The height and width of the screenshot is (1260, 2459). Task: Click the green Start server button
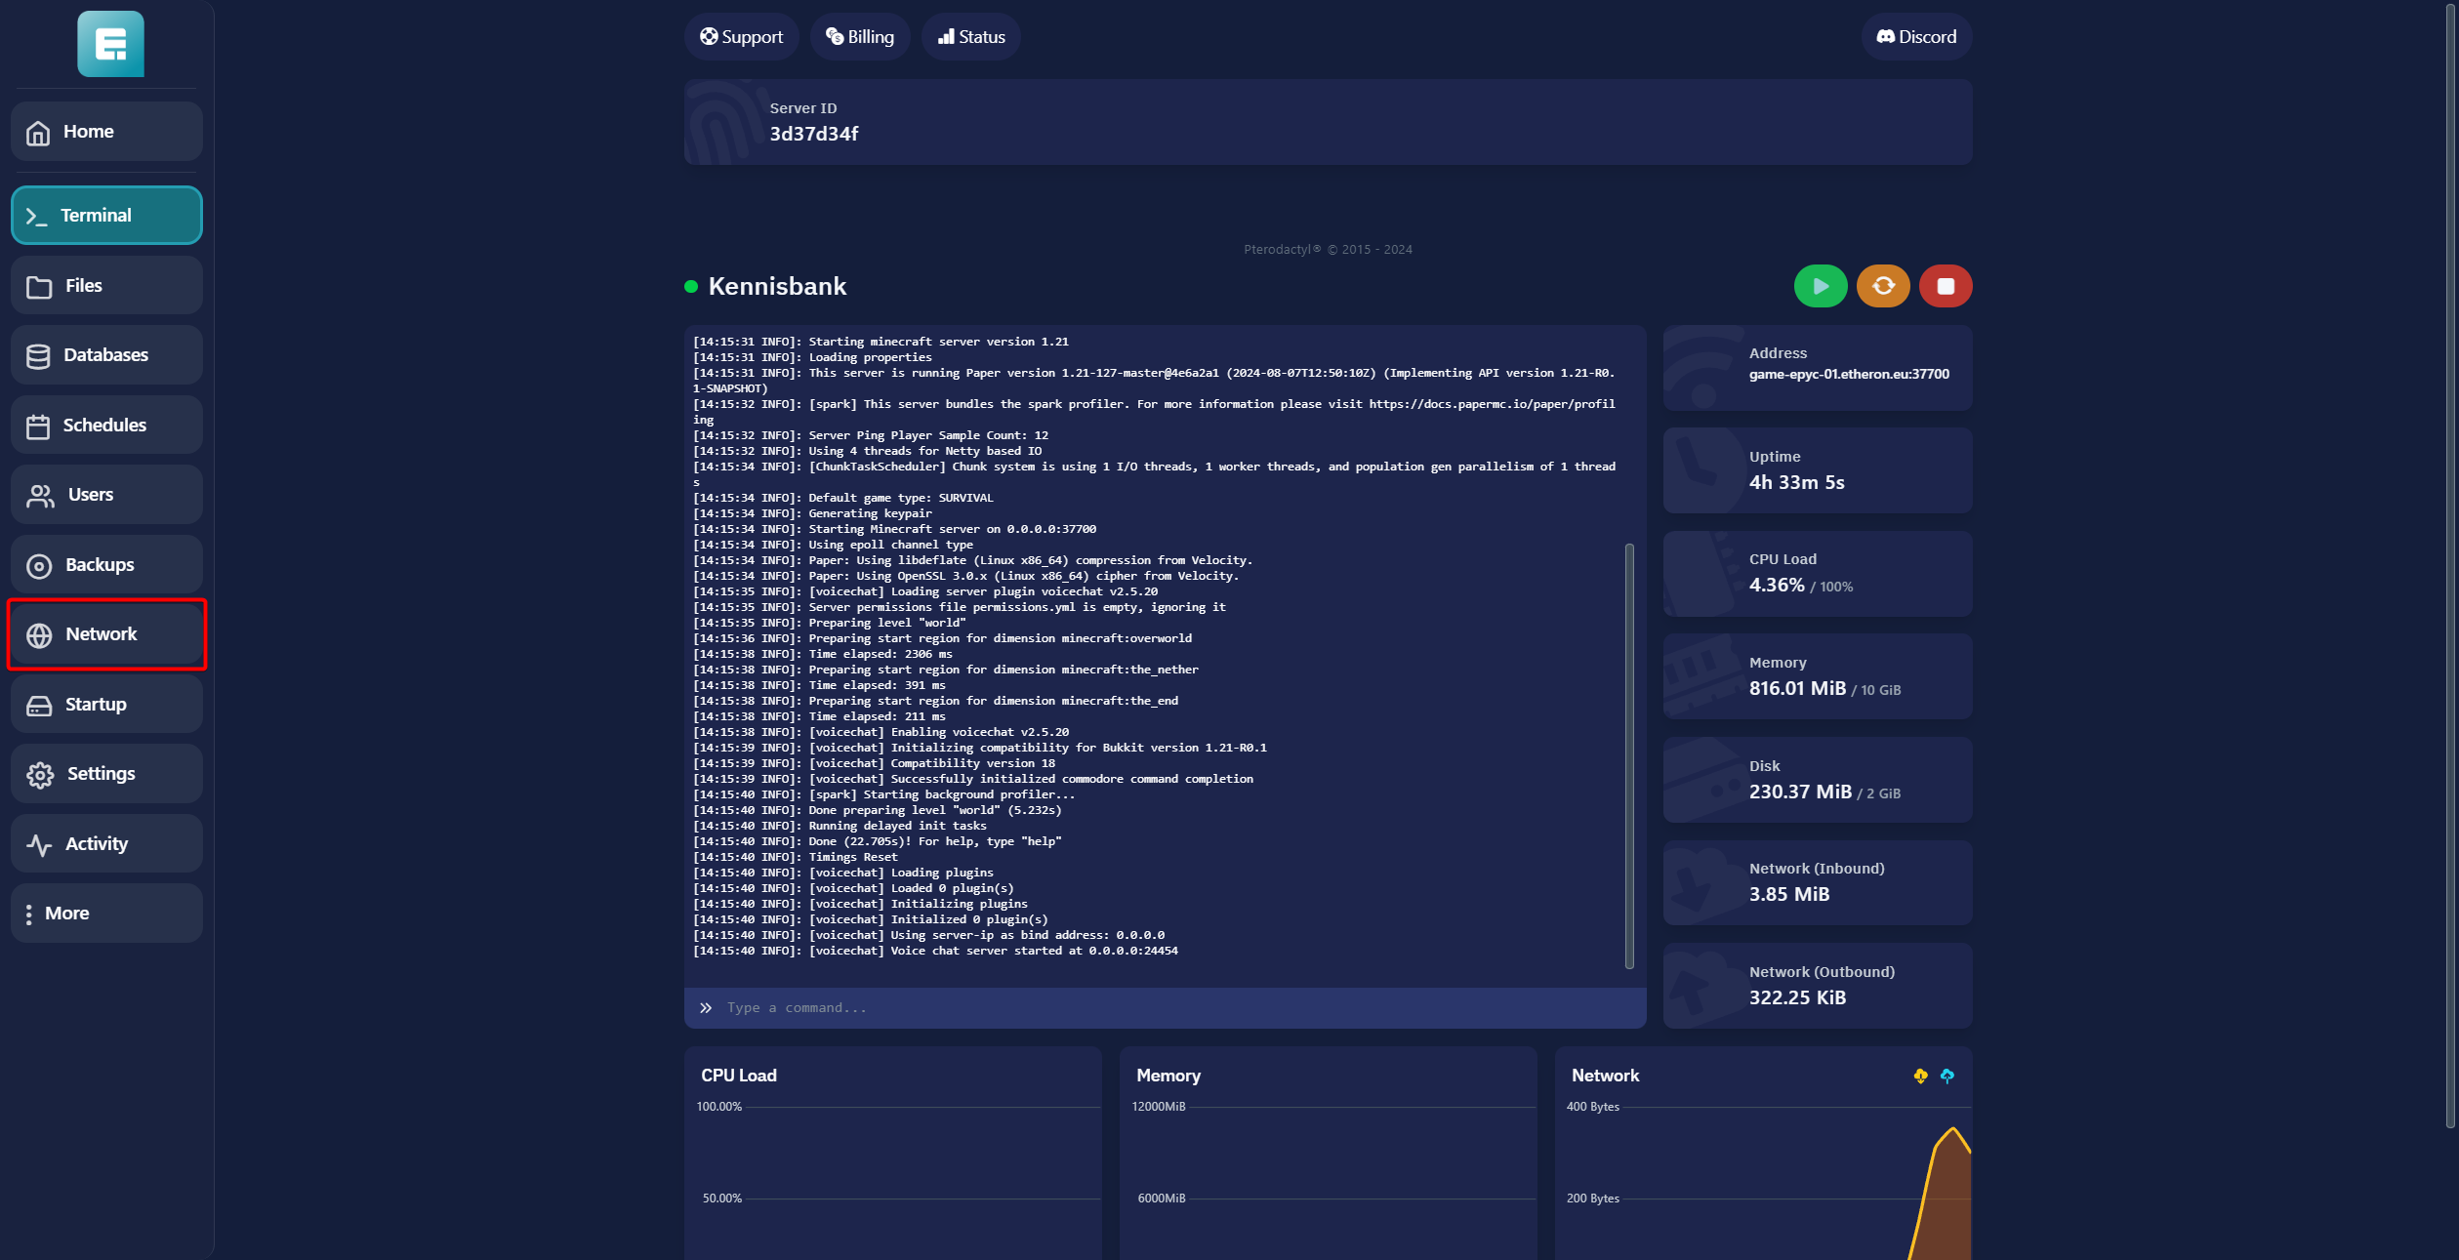(x=1820, y=286)
